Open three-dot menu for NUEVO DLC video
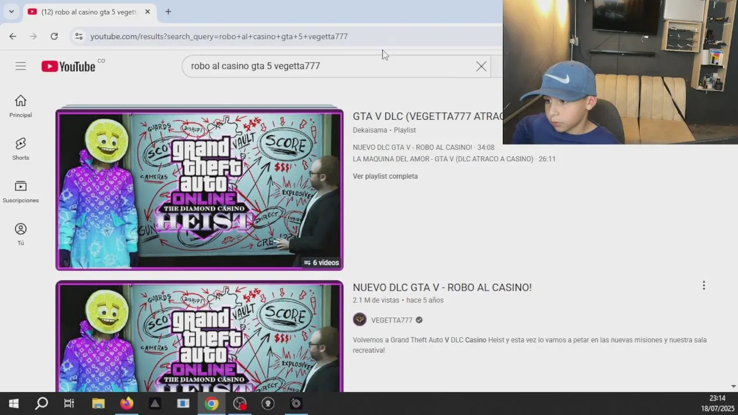This screenshot has height=415, width=738. 704,286
